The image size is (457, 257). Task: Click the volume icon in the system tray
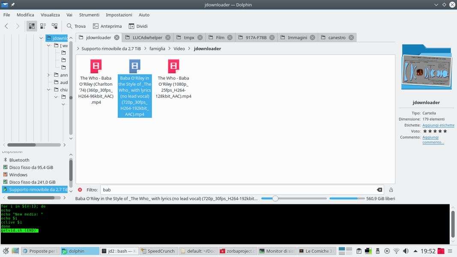tap(406, 251)
